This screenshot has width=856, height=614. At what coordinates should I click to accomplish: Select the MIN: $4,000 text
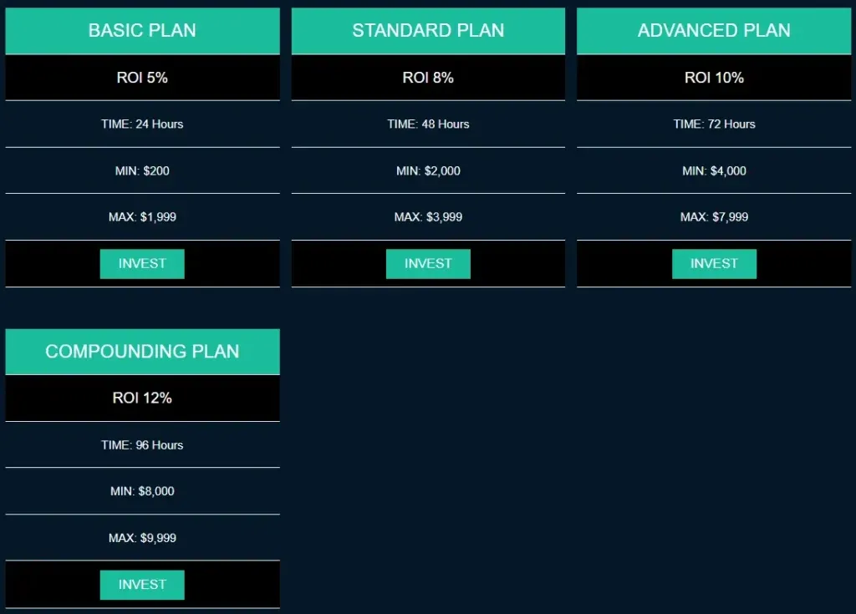click(x=714, y=171)
